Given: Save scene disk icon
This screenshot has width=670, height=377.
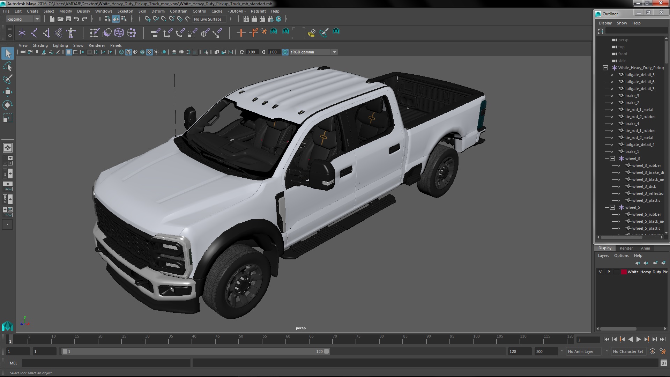Looking at the screenshot, I should click(68, 19).
